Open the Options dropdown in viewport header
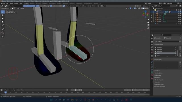The width and height of the screenshot is (182, 102). click(146, 6)
